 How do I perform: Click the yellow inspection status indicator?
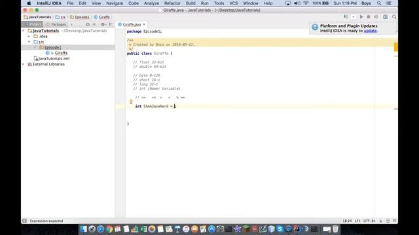pos(395,47)
